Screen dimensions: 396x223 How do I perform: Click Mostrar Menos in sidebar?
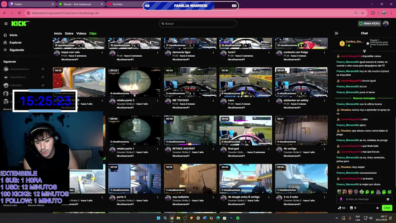(x=36, y=205)
